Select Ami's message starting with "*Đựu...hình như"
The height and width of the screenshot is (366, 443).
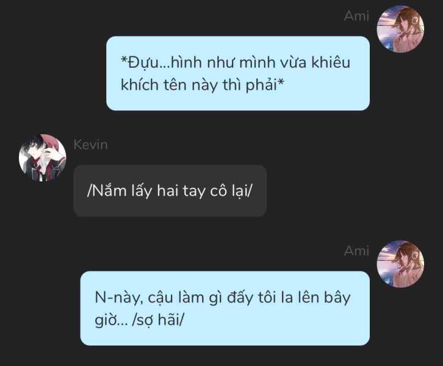click(238, 73)
